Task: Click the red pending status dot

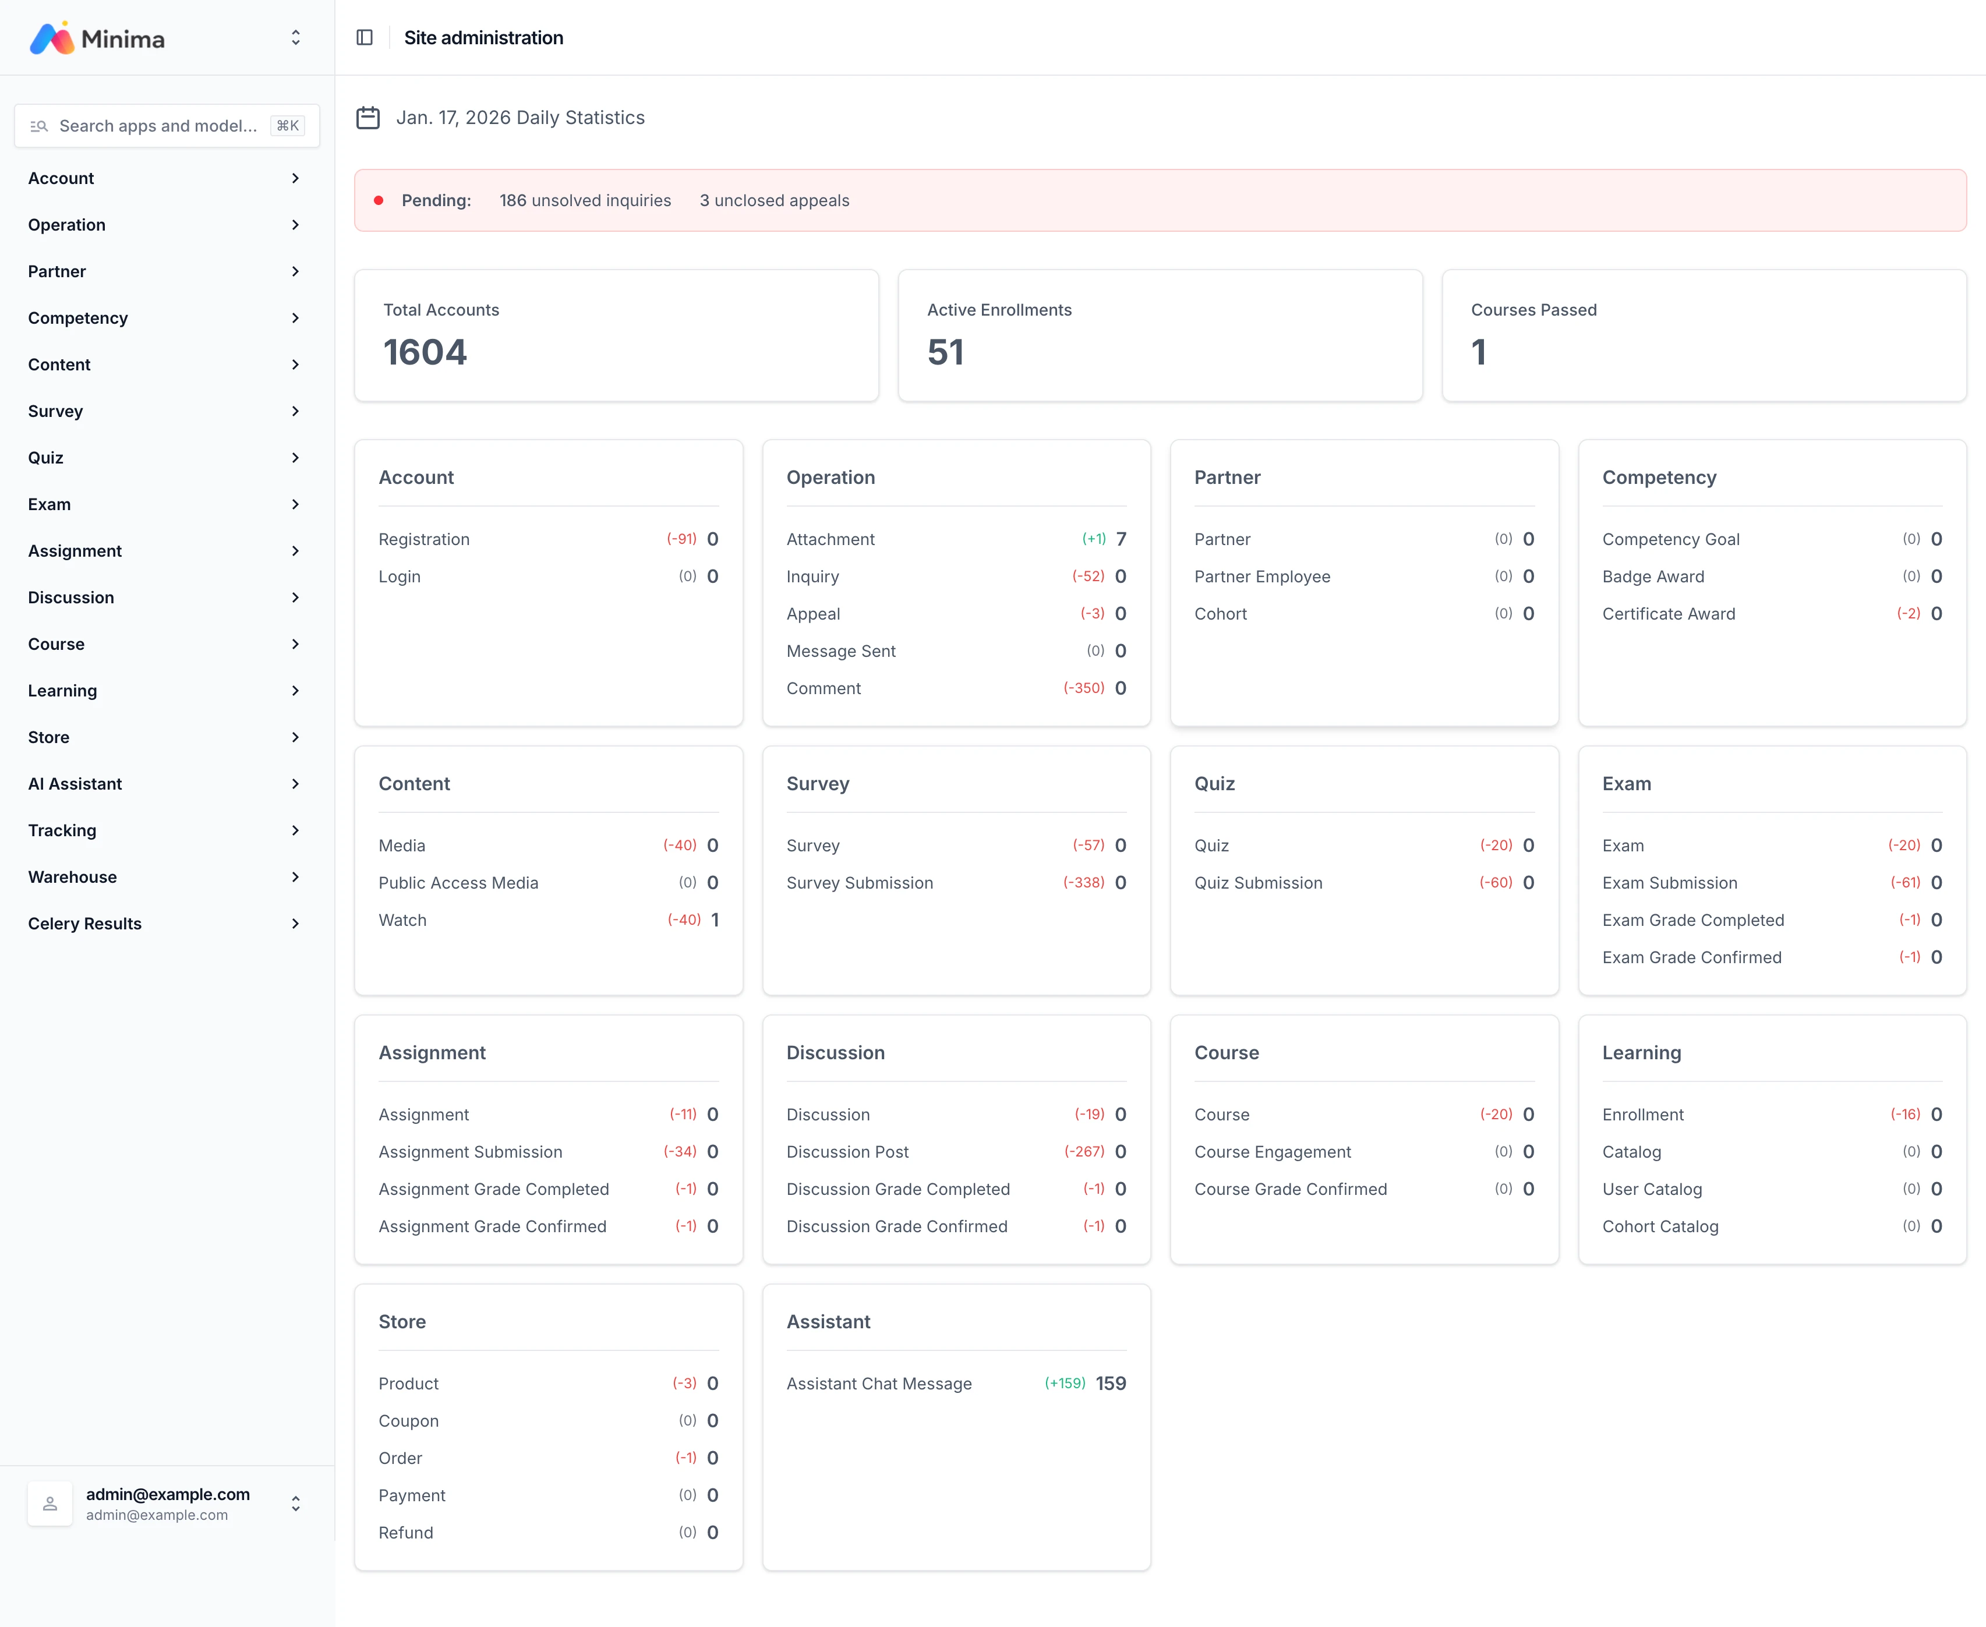Action: [379, 200]
